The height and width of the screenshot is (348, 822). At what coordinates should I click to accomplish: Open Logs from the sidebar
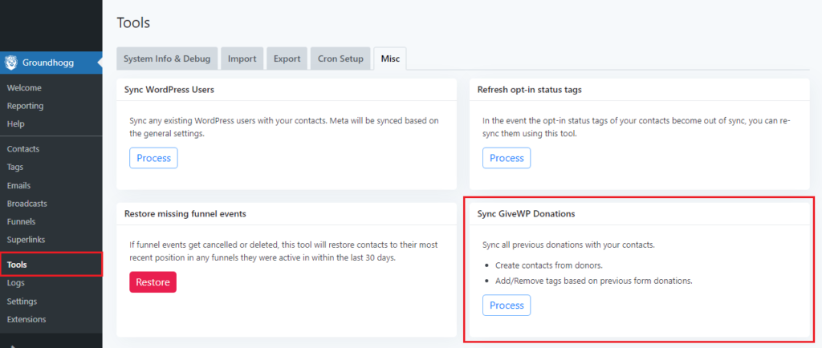(x=16, y=283)
